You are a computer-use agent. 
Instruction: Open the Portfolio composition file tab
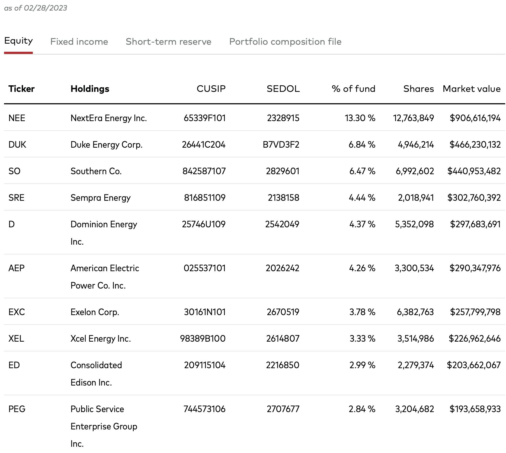pyautogui.click(x=285, y=41)
